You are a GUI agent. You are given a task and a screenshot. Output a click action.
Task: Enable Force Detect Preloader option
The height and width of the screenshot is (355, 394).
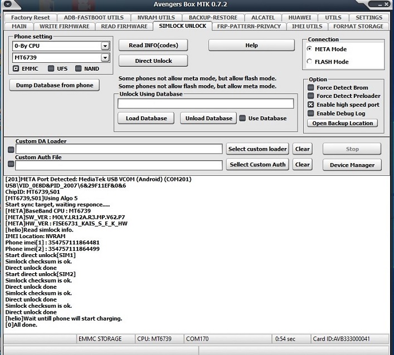coord(311,96)
